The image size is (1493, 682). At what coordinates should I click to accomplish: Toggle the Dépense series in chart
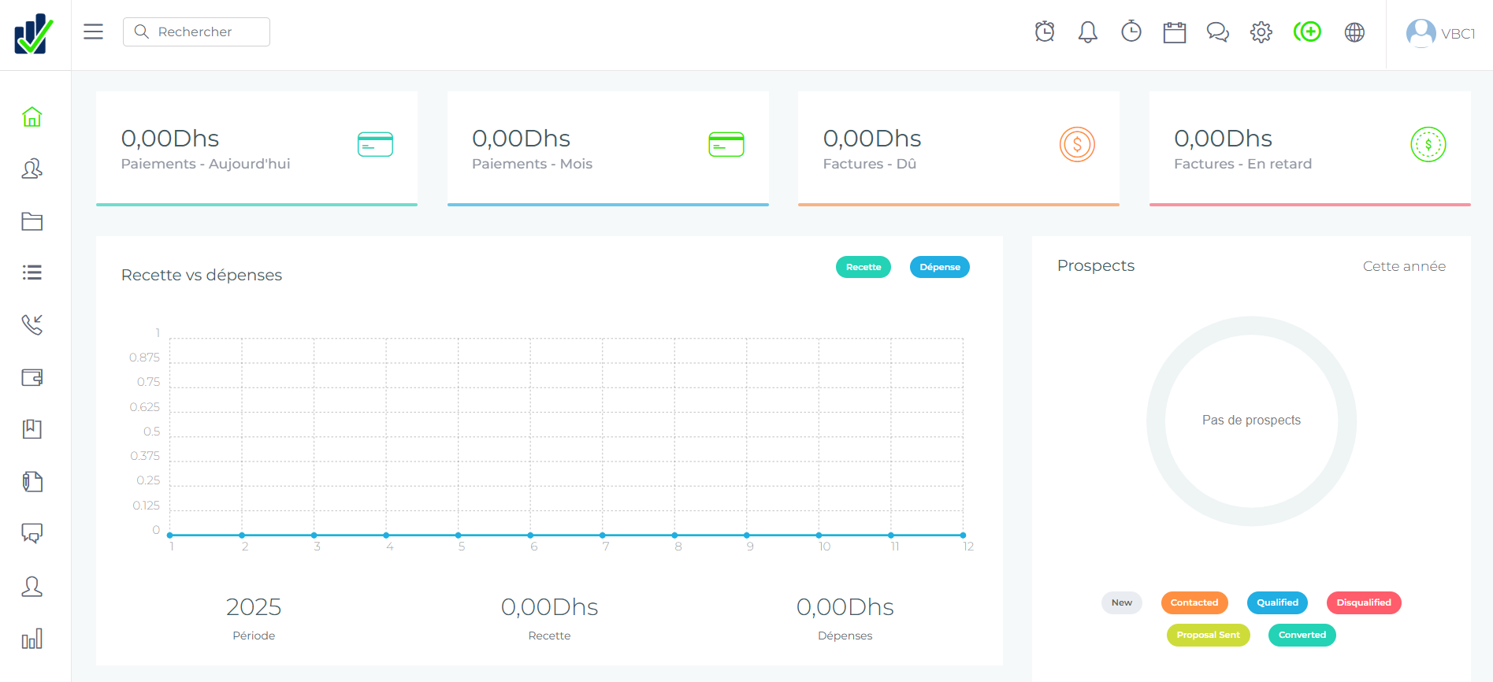(940, 267)
